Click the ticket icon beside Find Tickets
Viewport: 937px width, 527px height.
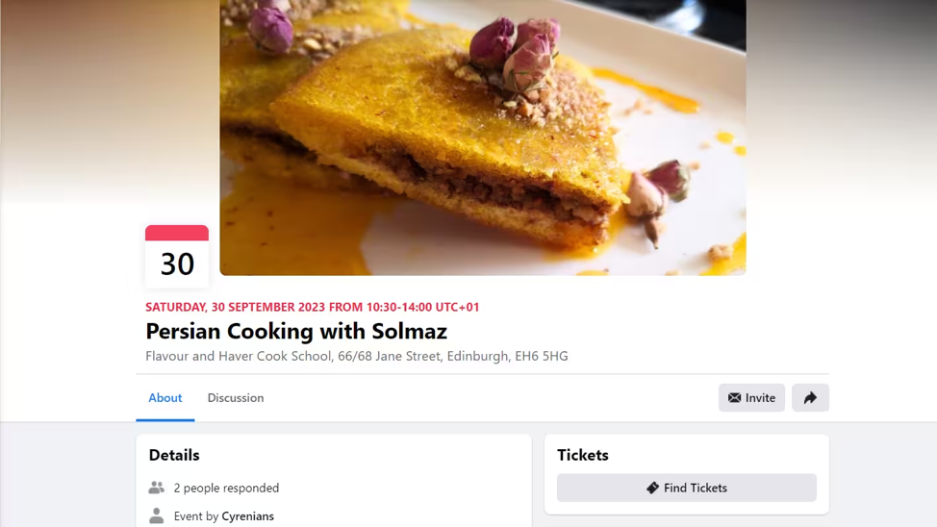tap(652, 489)
